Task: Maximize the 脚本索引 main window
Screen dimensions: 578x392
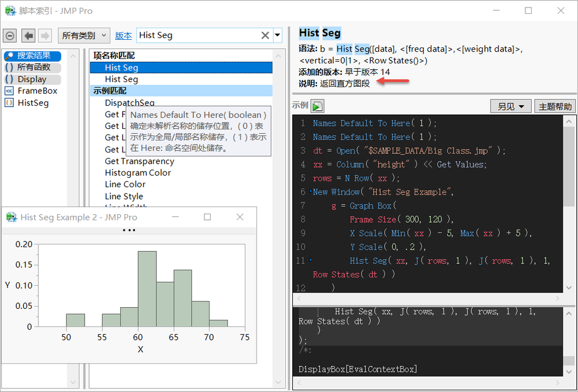Action: 528,10
